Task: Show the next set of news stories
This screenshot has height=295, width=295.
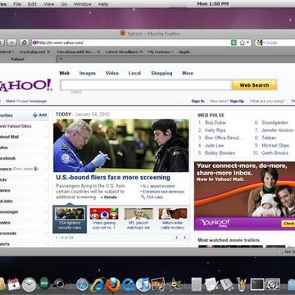Action: click(x=185, y=238)
